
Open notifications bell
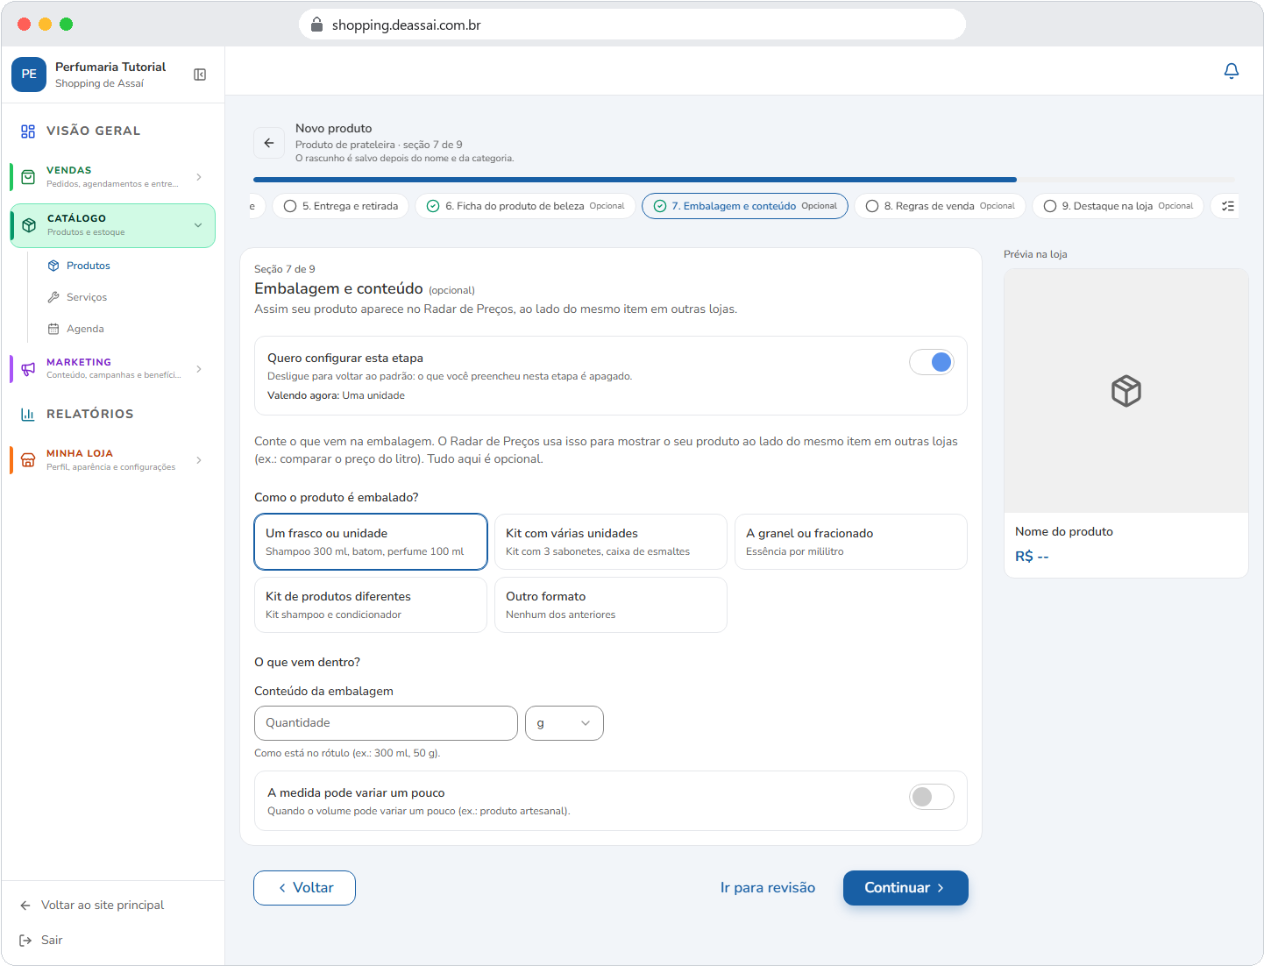(x=1231, y=71)
